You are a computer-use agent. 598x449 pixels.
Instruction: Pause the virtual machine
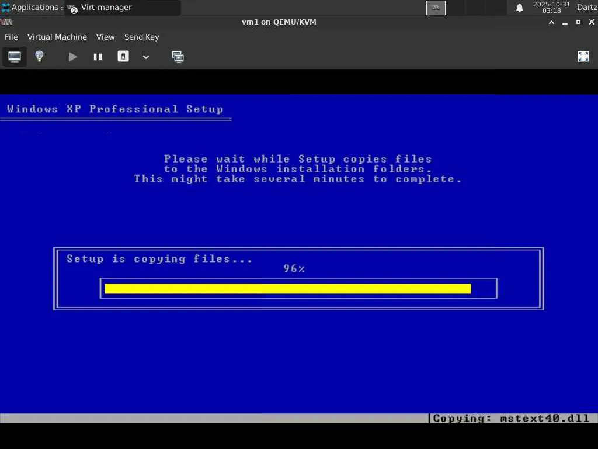98,57
